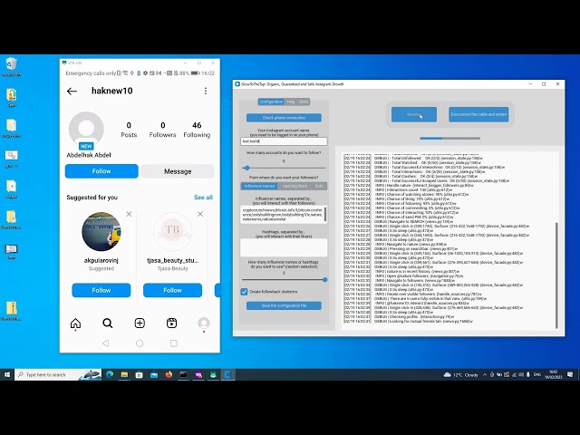
Task: Open File Explorer from taskbar
Action: [x=124, y=374]
